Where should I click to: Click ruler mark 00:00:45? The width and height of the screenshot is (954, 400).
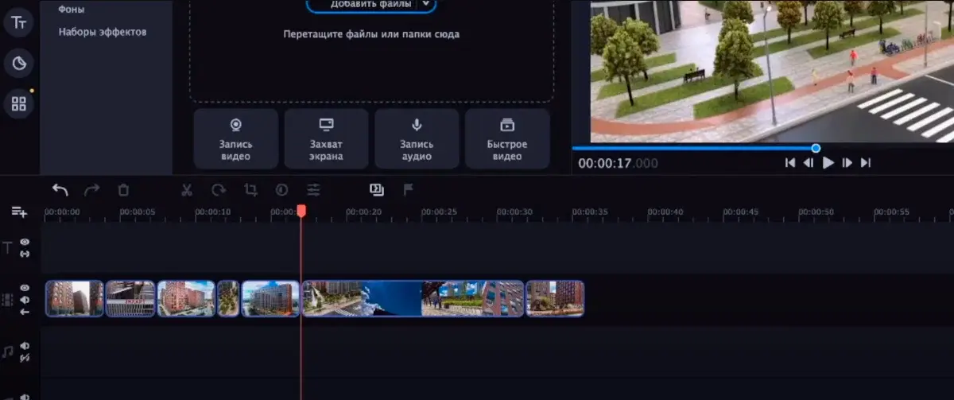(741, 212)
